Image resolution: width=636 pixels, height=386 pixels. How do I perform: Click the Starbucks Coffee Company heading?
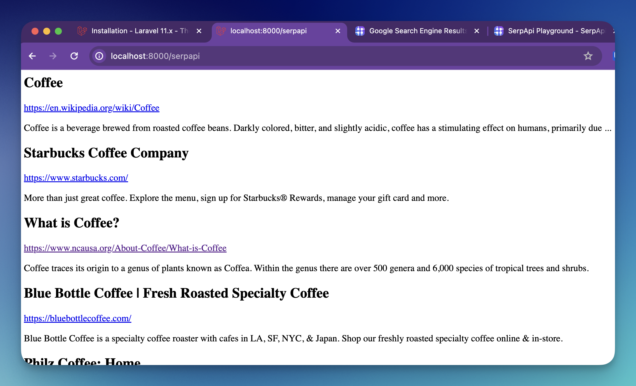[x=106, y=153]
